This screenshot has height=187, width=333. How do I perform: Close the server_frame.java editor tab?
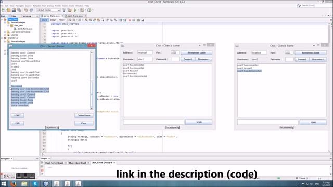(62, 16)
